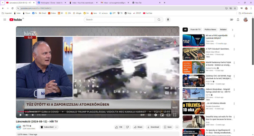254x136 pixels.
Task: Click the search magnifier button
Action: coord(159,20)
